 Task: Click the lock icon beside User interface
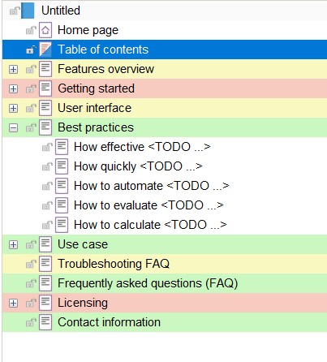click(31, 108)
